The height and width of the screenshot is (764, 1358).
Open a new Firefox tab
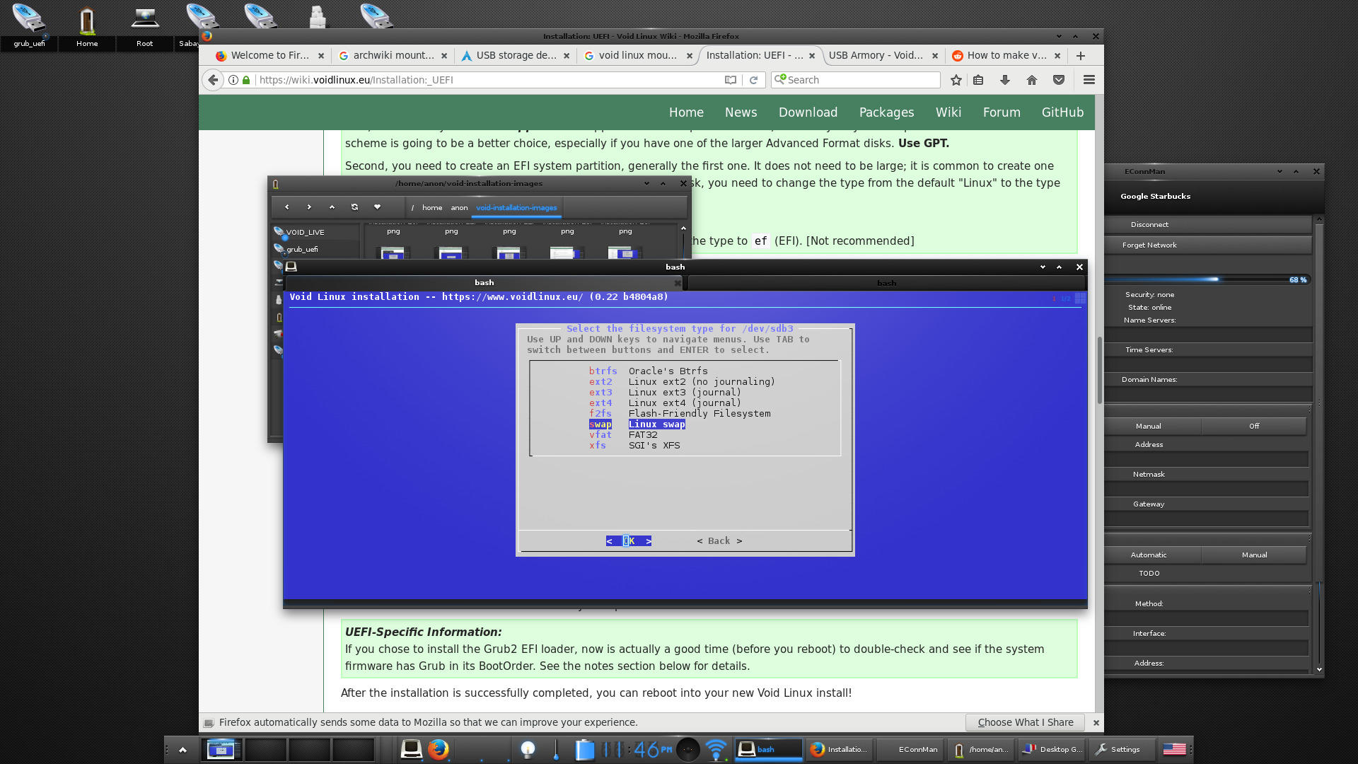click(x=1081, y=56)
